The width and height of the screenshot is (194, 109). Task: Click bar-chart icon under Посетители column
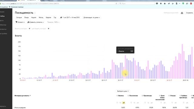pos(138,103)
